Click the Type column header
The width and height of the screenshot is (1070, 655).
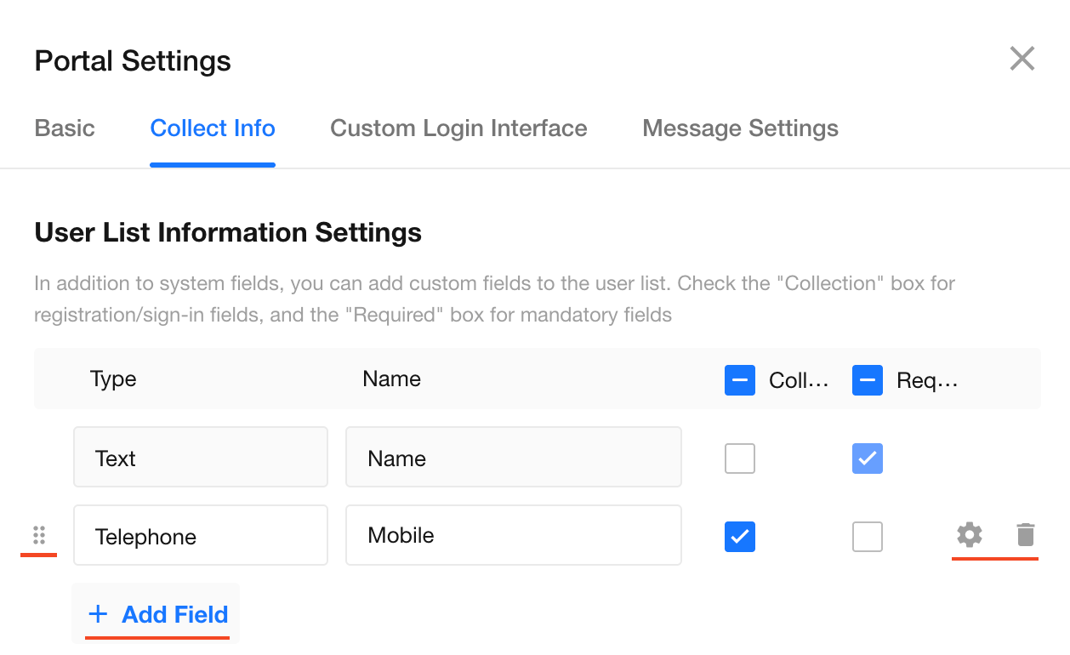click(113, 379)
